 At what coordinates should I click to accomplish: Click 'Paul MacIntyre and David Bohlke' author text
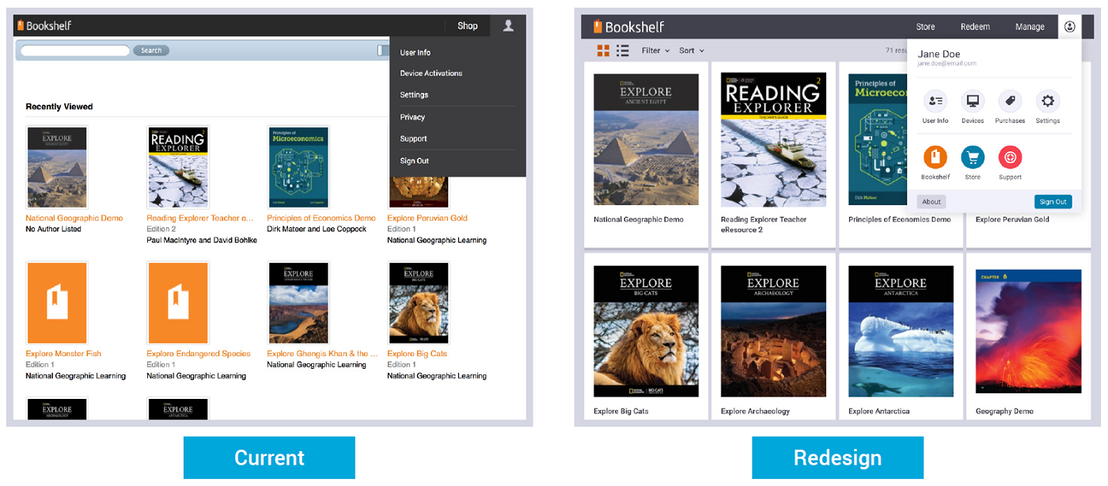coord(202,241)
